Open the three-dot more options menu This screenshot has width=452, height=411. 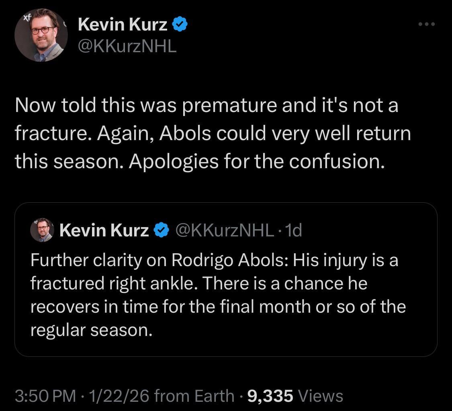pyautogui.click(x=426, y=24)
